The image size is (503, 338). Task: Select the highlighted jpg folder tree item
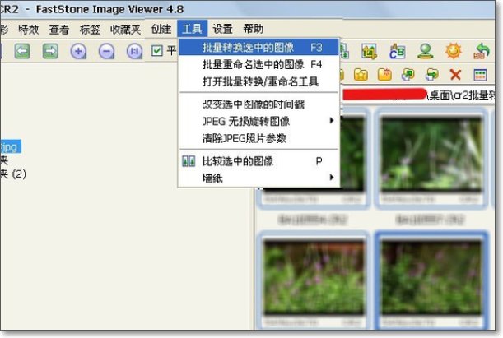pos(11,146)
